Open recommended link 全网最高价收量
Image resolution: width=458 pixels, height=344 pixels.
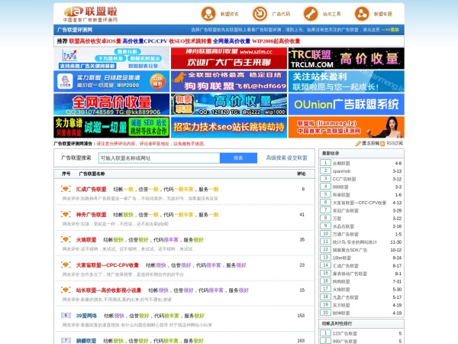point(231,41)
